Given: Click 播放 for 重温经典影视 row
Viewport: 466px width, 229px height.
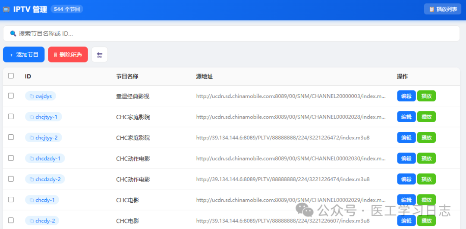Looking at the screenshot, I should point(426,96).
